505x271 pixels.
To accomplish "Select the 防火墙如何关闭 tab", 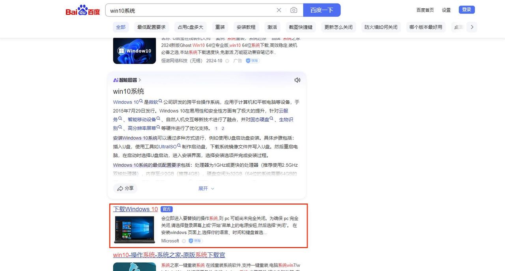I will tap(381, 27).
